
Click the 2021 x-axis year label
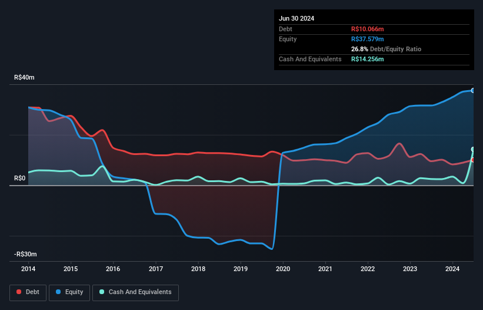pyautogui.click(x=325, y=269)
